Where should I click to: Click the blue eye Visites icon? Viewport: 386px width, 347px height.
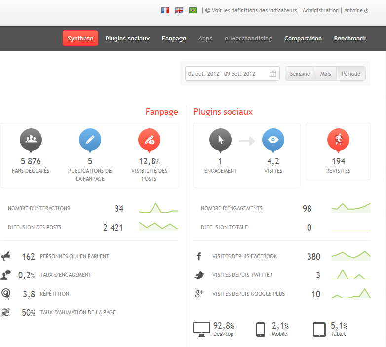[273, 140]
